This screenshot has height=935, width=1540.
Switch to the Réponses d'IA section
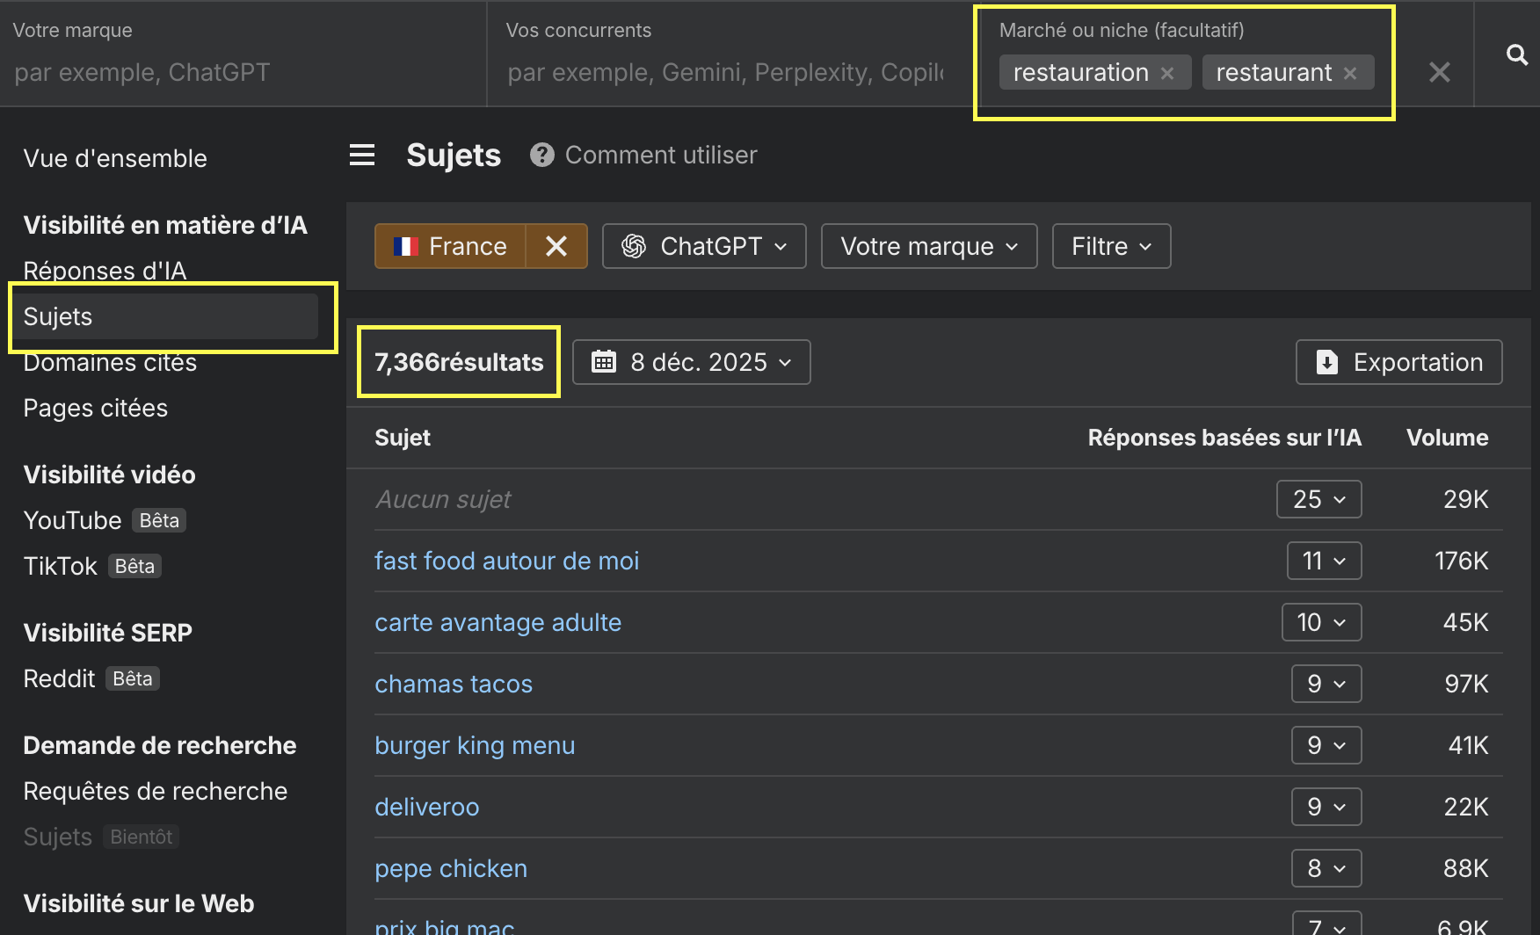click(x=105, y=271)
